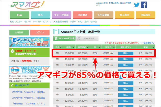Click 購入 button for 32,000円 row

pos(126,101)
